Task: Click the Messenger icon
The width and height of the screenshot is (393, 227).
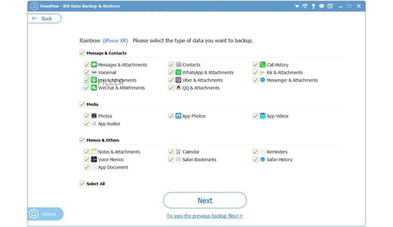Action: click(262, 80)
